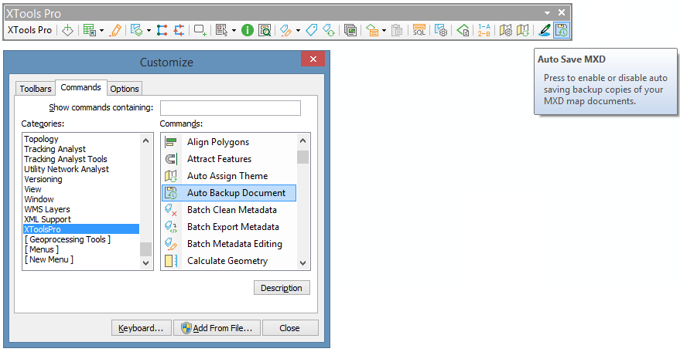Viewport: 680px width, 352px height.
Task: Select the Calculate Geometry command
Action: pos(229,261)
